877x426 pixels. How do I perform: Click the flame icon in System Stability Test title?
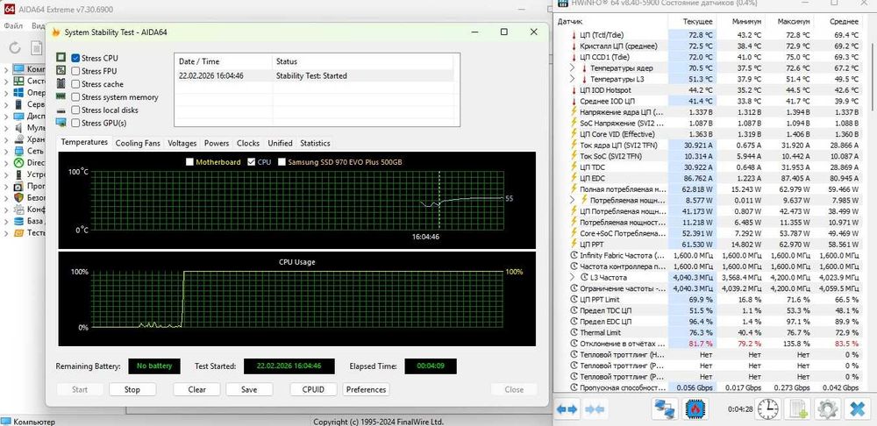pos(56,32)
